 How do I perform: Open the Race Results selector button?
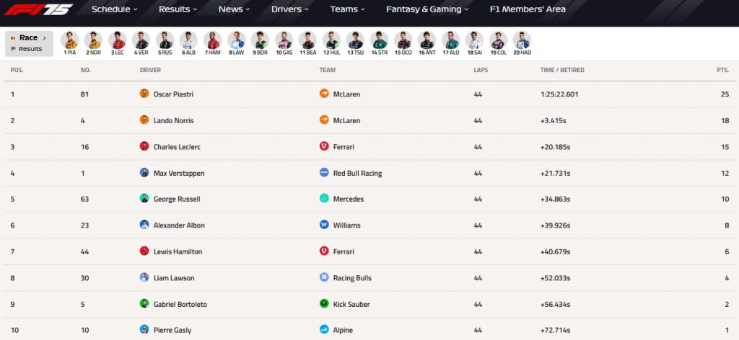tap(29, 43)
